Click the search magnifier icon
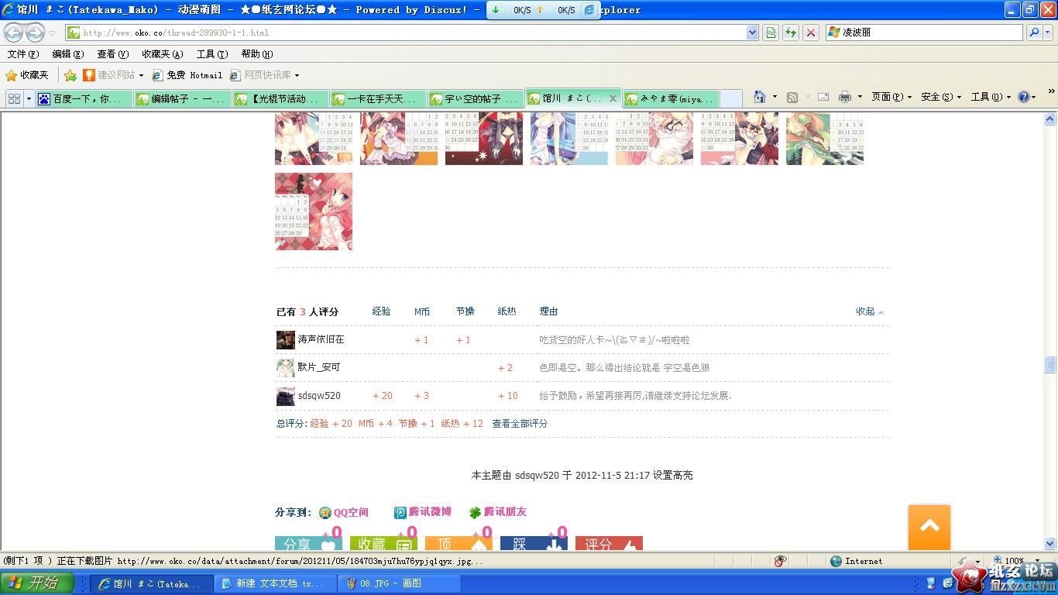The image size is (1058, 595). pos(1033,33)
